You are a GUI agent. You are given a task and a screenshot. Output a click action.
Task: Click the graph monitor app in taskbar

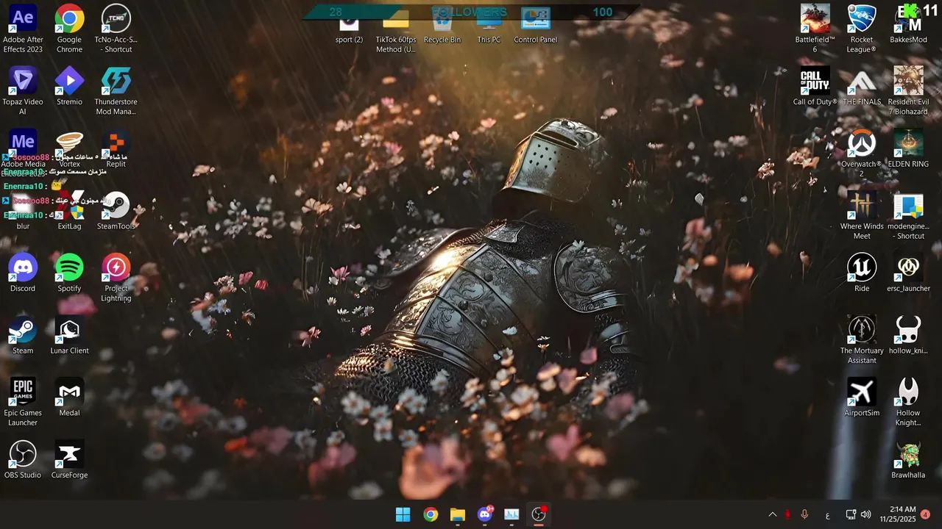click(511, 514)
